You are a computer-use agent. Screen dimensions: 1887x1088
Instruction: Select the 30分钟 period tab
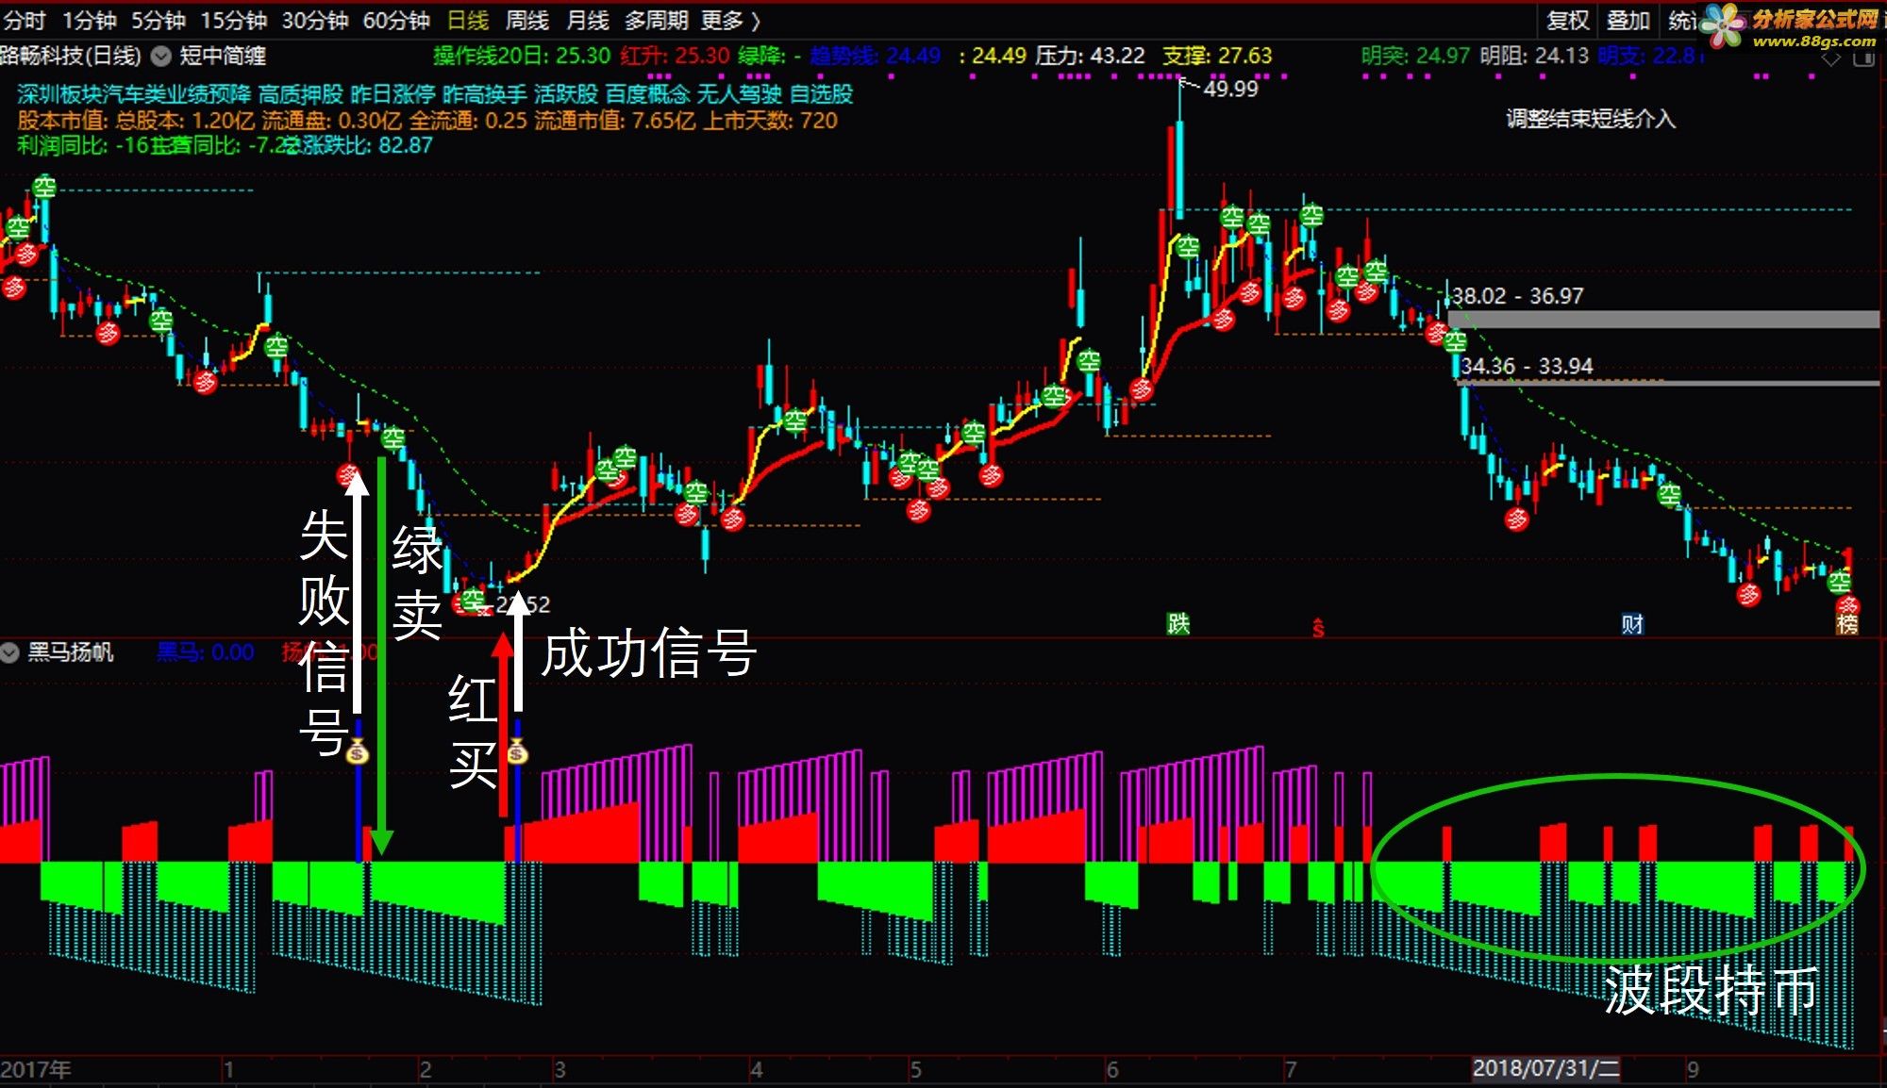315,20
